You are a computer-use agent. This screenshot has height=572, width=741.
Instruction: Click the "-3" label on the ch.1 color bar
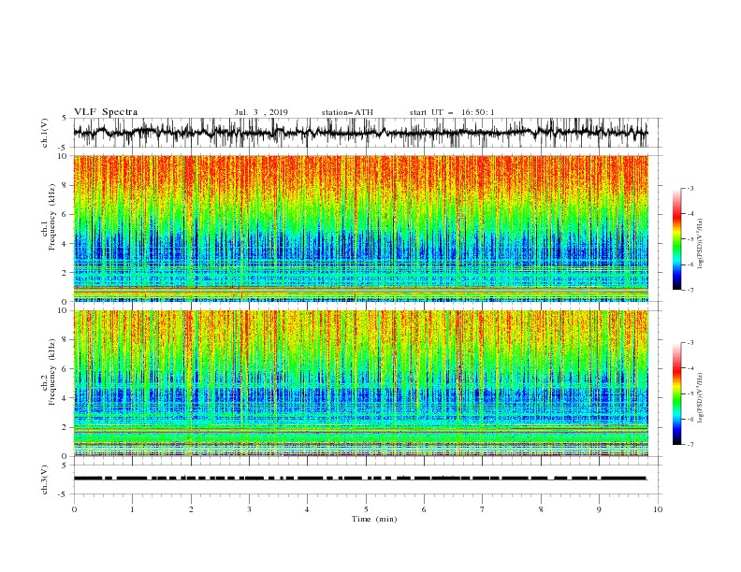[690, 188]
